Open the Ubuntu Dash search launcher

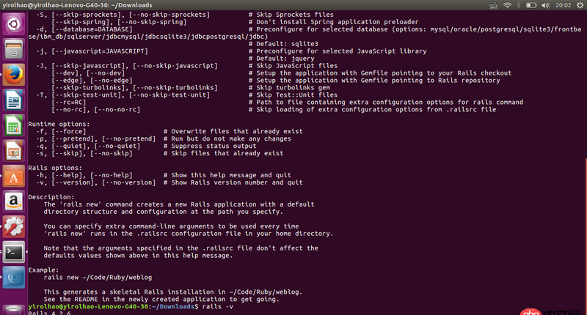click(13, 24)
